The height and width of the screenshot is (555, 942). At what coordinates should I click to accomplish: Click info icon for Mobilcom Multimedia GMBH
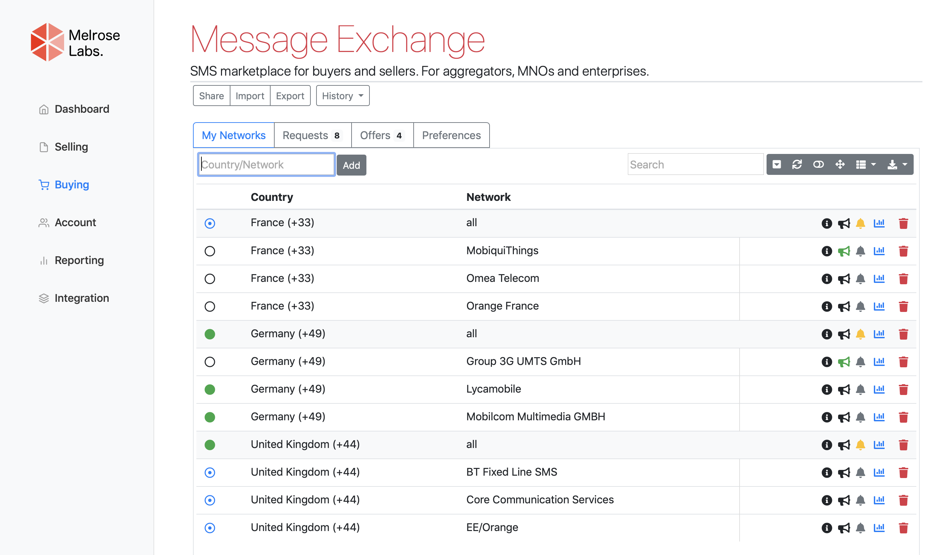[x=827, y=417]
